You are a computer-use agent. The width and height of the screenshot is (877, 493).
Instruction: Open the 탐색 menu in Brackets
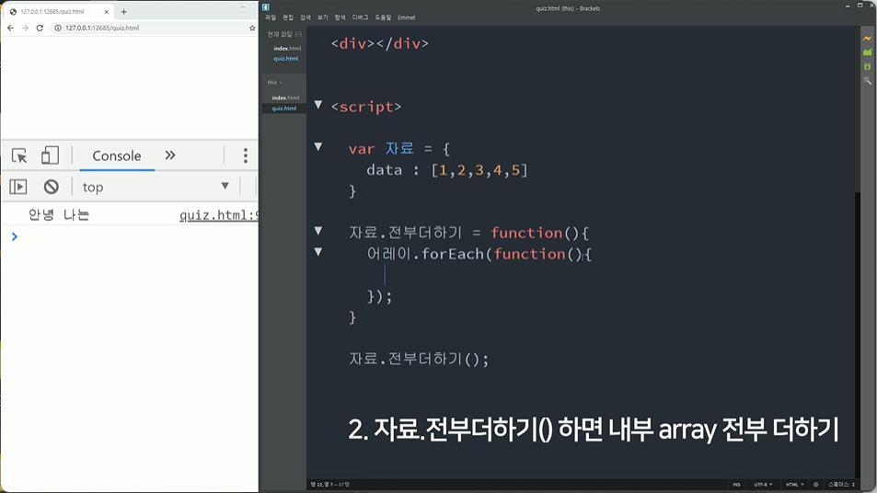coord(340,17)
